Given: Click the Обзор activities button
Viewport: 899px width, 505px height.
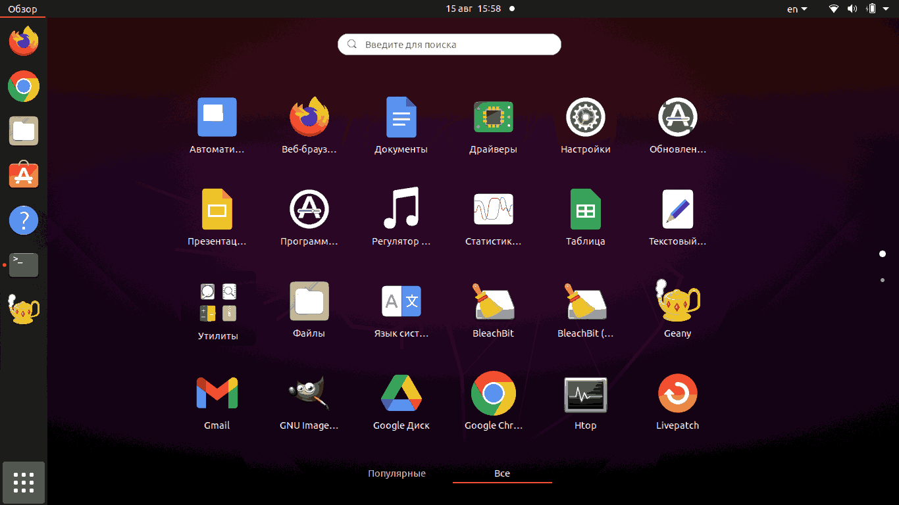Looking at the screenshot, I should point(22,9).
